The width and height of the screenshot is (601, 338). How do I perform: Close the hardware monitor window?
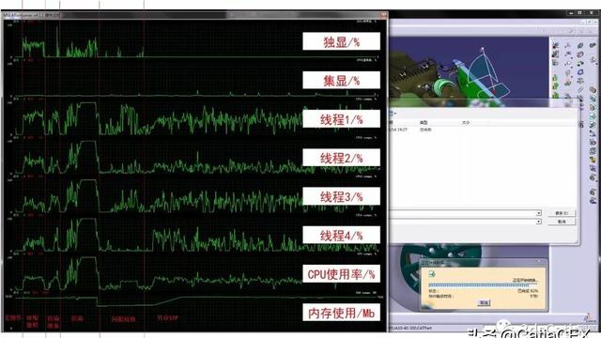(383, 15)
